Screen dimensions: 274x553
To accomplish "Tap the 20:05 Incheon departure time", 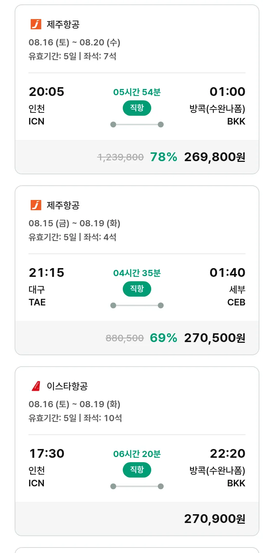I will (x=46, y=92).
